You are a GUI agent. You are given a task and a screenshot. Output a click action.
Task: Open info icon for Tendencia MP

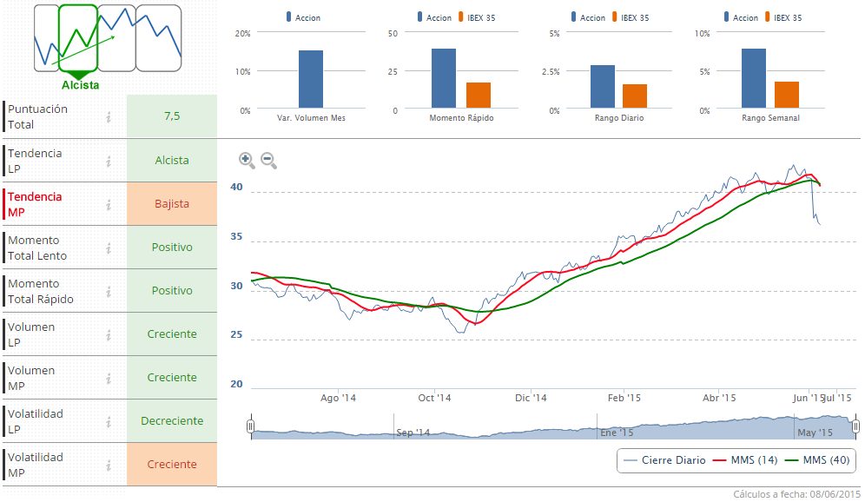(109, 204)
